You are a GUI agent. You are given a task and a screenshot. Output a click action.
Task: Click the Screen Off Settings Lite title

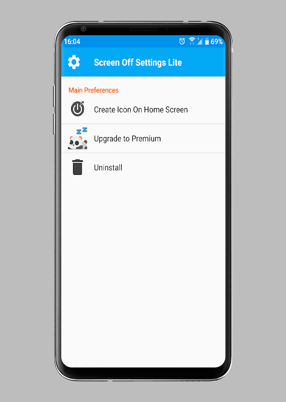[x=138, y=62]
